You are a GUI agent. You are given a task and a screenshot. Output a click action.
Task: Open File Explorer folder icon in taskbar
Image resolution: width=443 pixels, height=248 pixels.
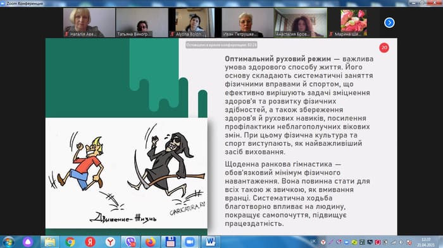[50, 242]
